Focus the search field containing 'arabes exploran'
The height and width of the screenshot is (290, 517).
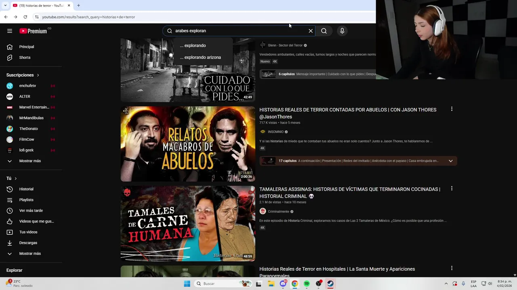click(x=238, y=31)
